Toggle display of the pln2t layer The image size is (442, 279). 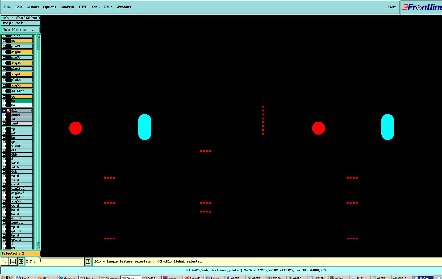tap(4, 46)
